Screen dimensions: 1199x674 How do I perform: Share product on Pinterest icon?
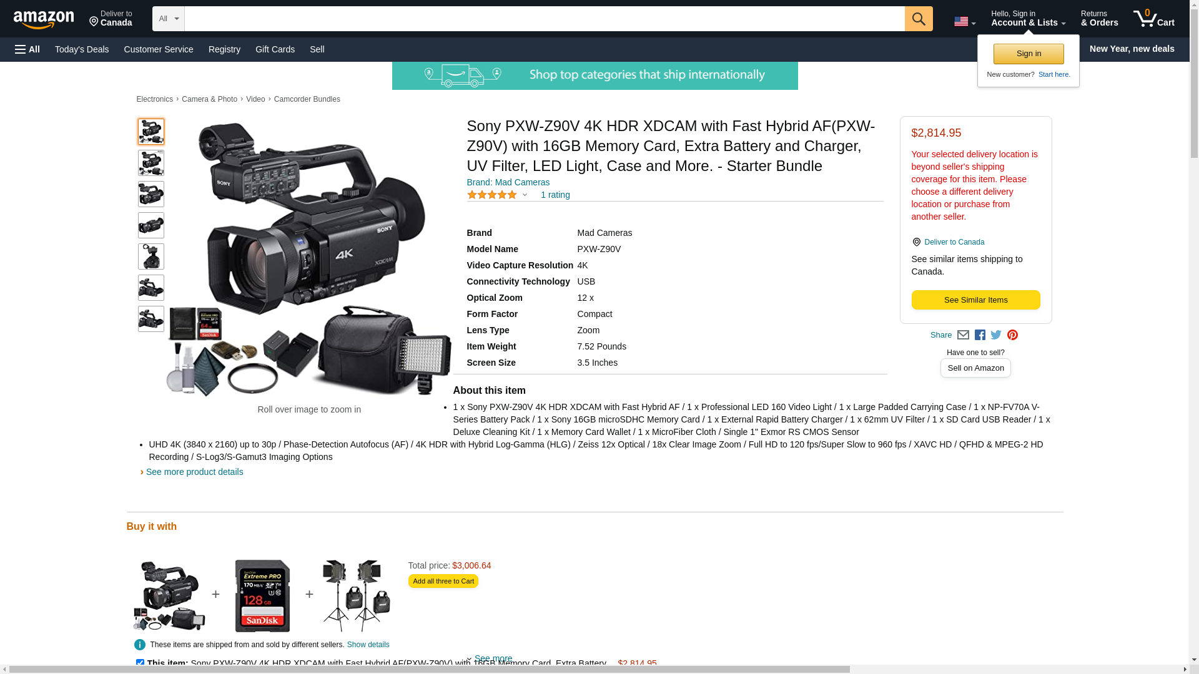click(x=1012, y=335)
